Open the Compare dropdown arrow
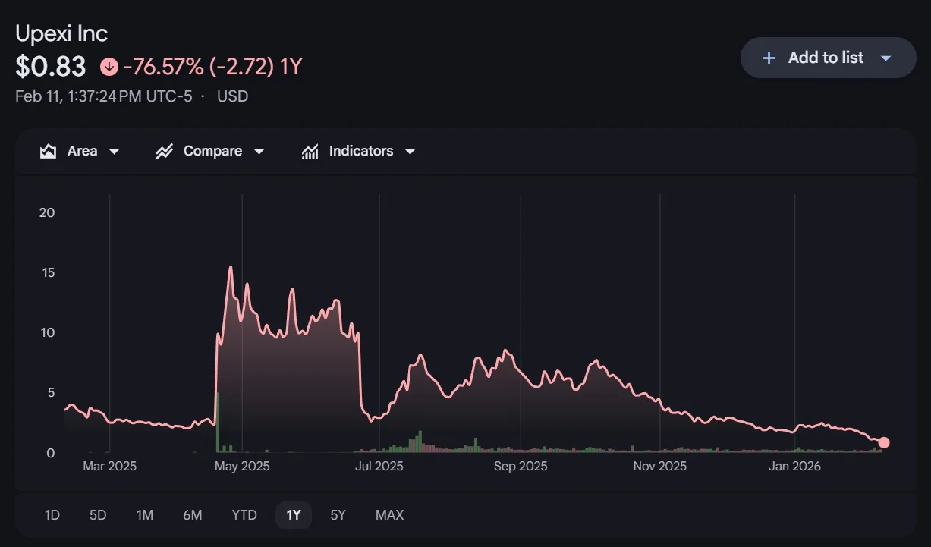Screen dimensions: 931x547 click(259, 152)
